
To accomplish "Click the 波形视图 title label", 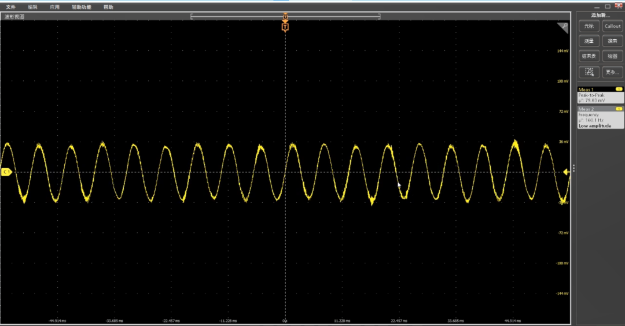I will pyautogui.click(x=14, y=17).
